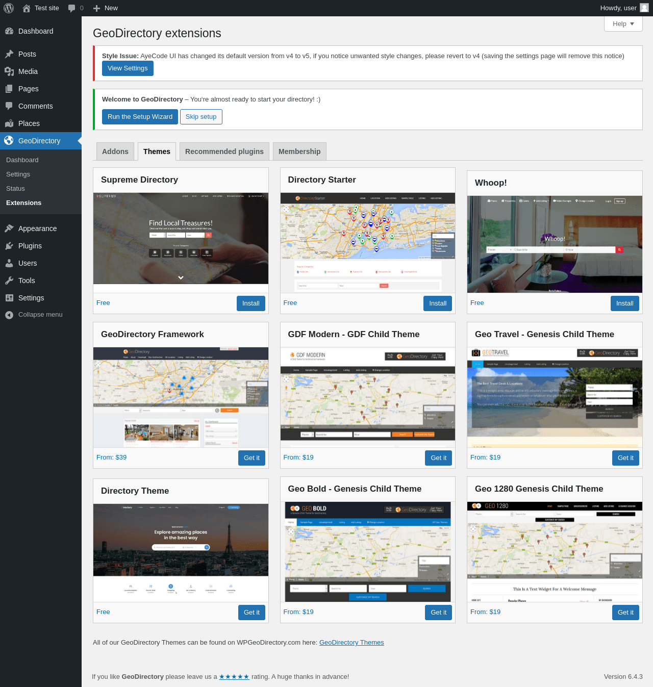Screen dimensions: 653x687
Task: Get the Geo Bold Genesis theme
Action: (439, 613)
